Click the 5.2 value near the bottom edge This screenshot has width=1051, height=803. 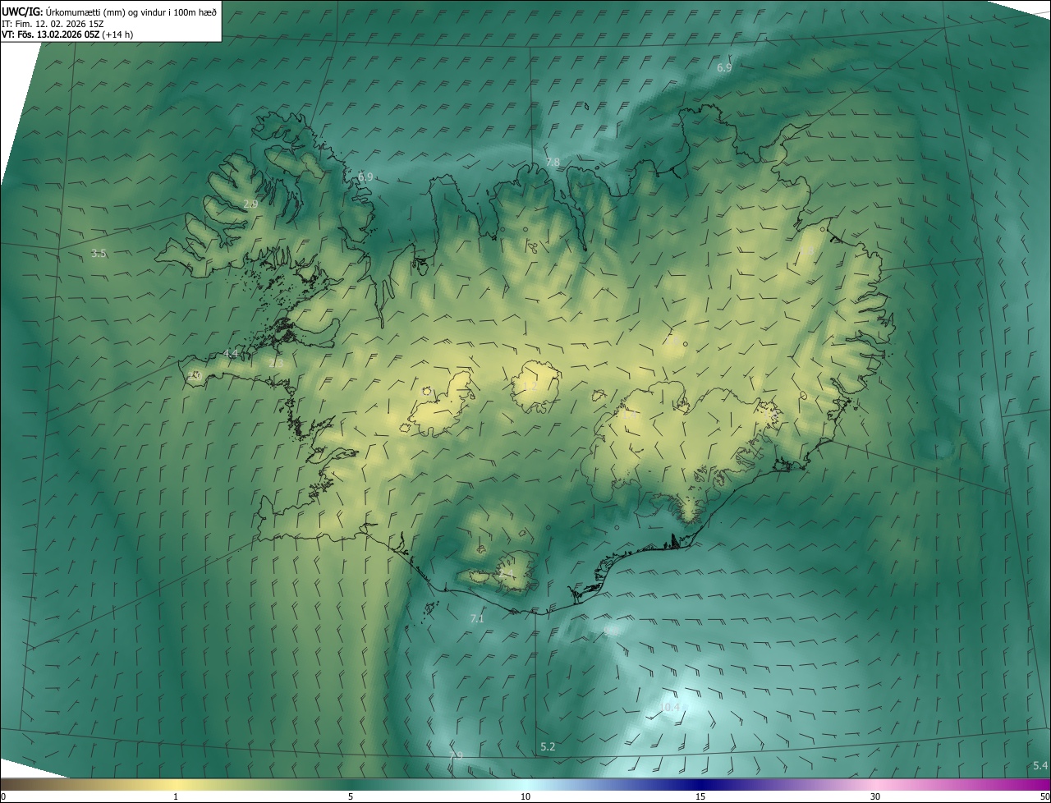548,746
